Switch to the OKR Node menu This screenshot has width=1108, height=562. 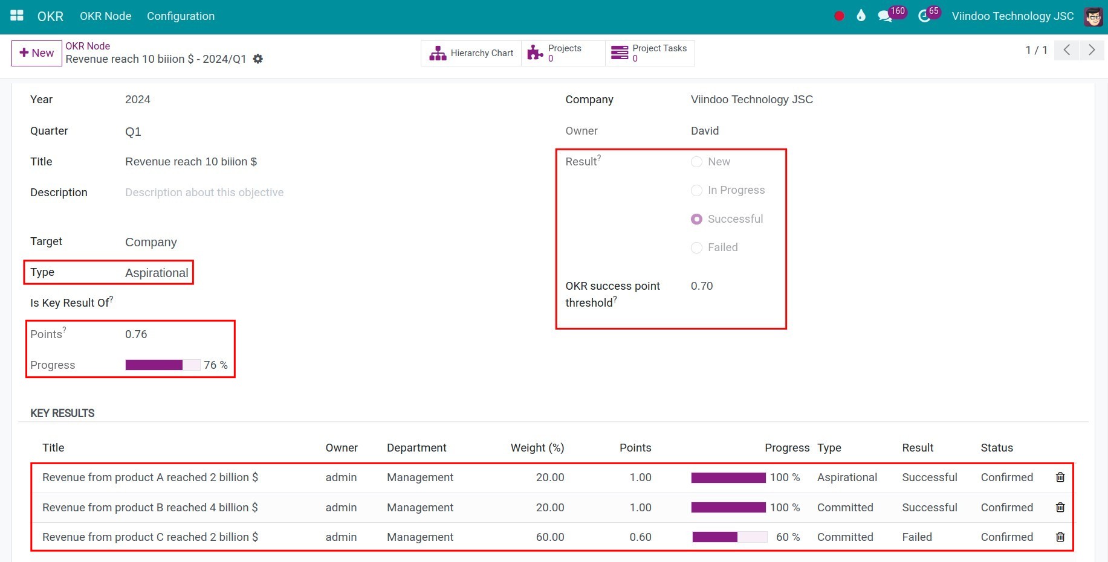tap(105, 16)
